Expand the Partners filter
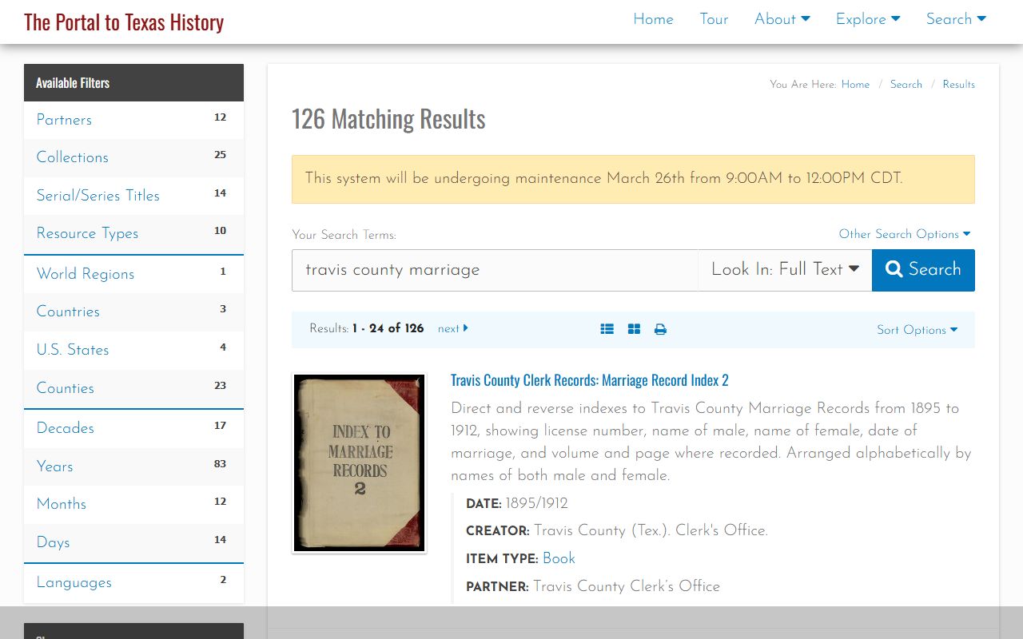This screenshot has height=639, width=1023. (64, 120)
